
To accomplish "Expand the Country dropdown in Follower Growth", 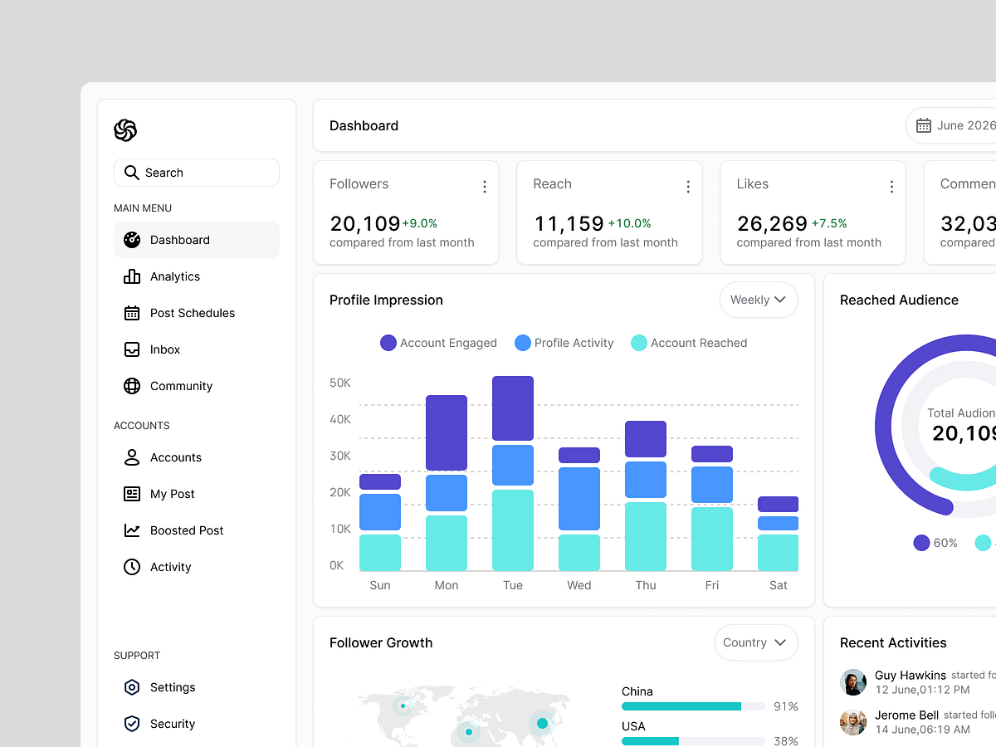I will (x=755, y=642).
